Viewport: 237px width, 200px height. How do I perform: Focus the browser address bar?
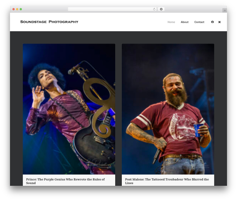tap(112, 9)
